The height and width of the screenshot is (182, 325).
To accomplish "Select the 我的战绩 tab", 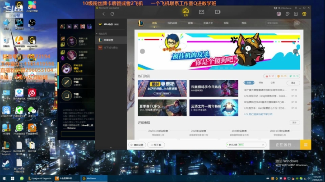I will pyautogui.click(x=172, y=23).
